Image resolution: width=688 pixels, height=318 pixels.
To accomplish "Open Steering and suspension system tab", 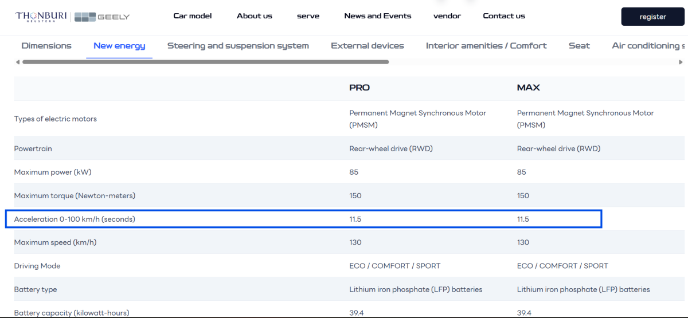I will coord(238,46).
